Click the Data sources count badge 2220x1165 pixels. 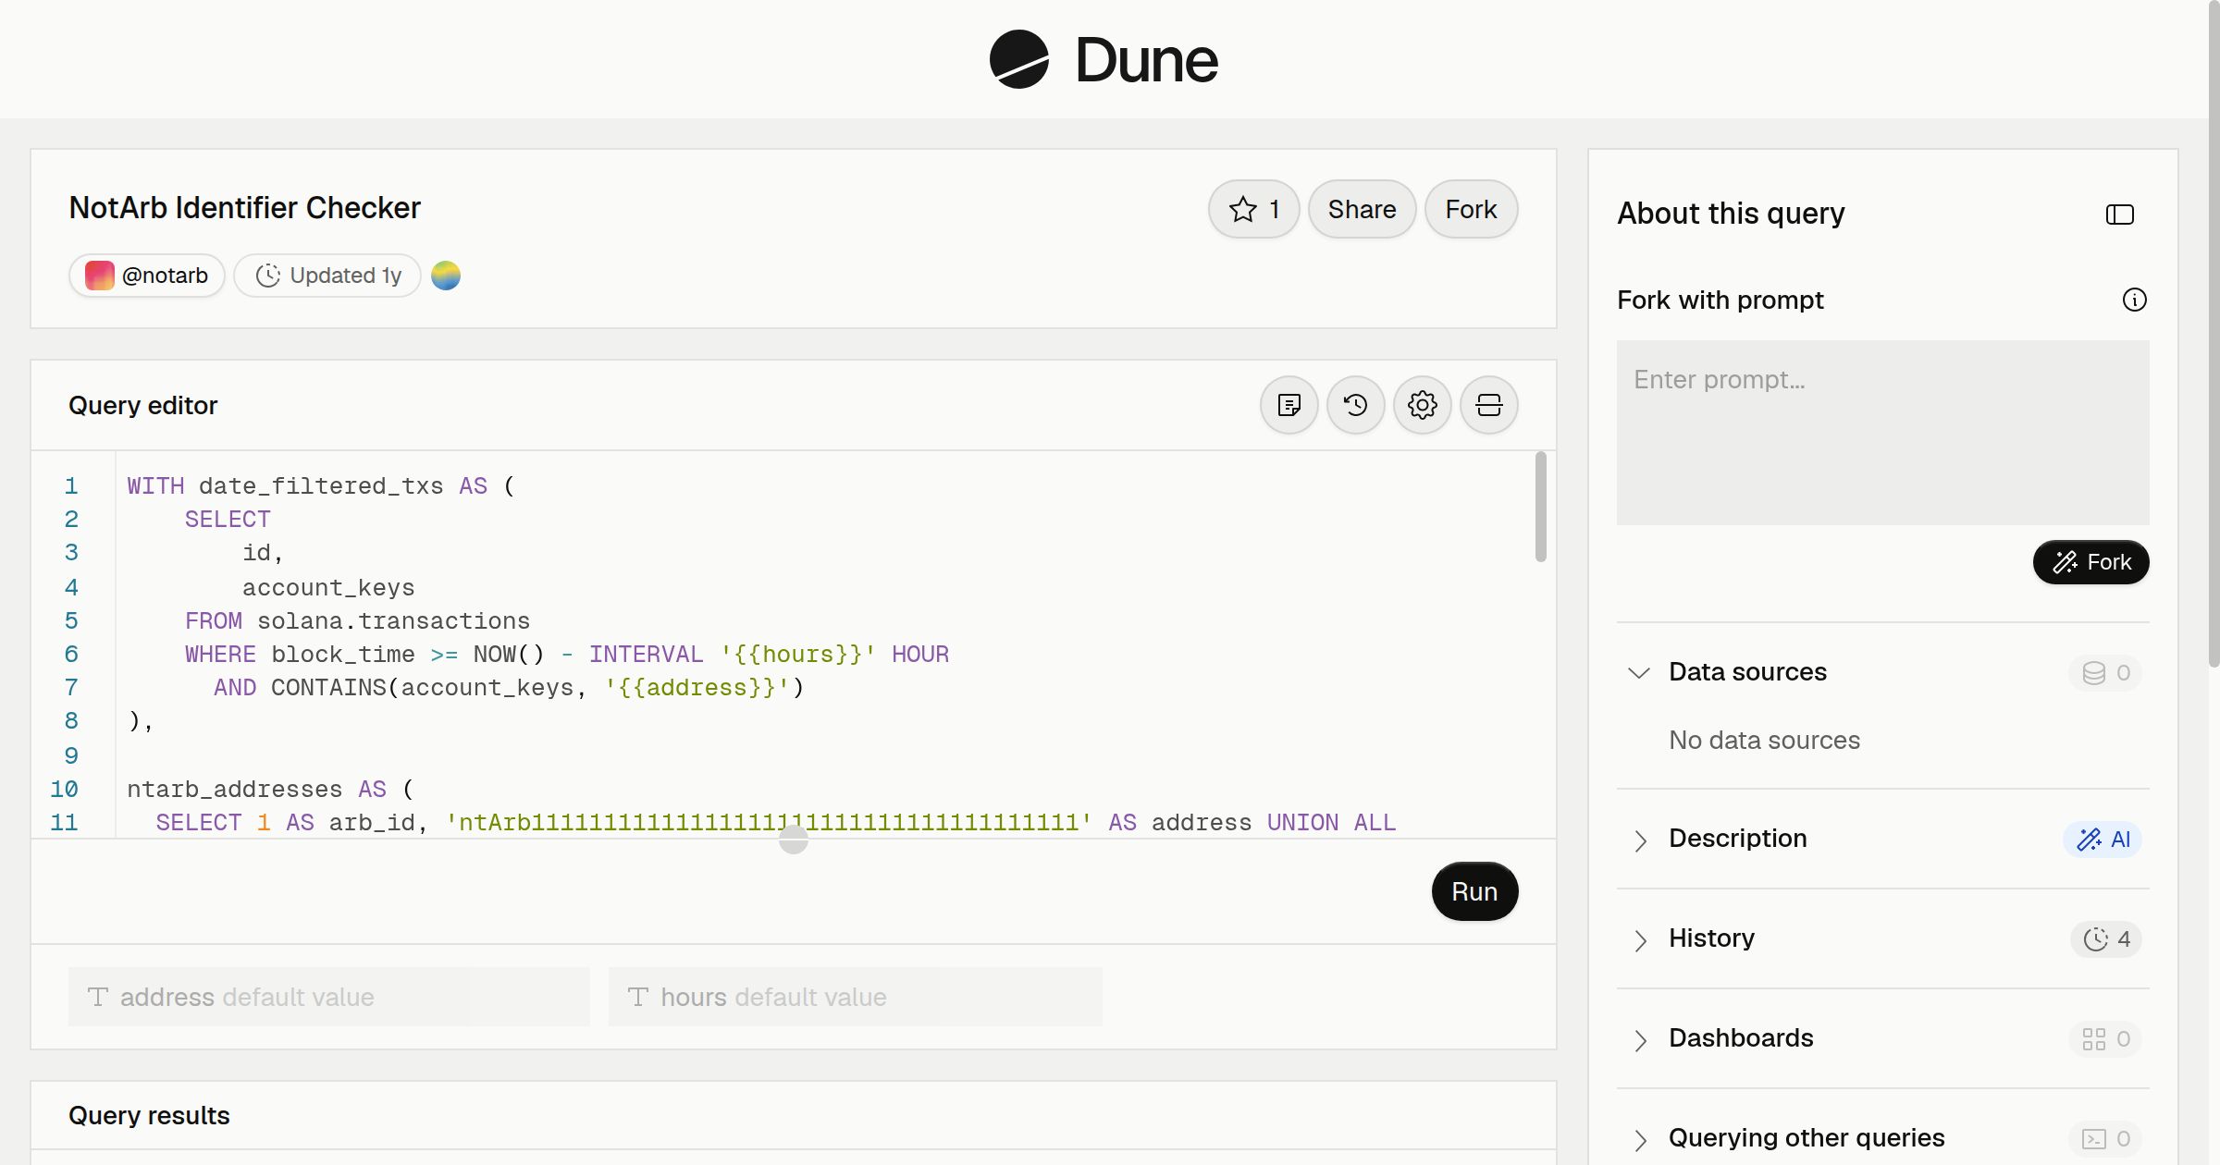pos(2105,672)
